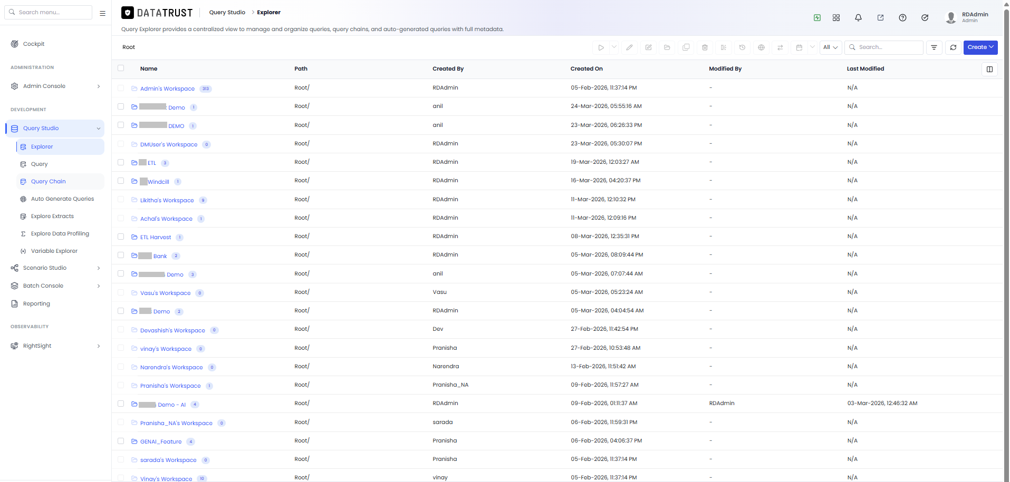Click the external link icon in header
Viewport: 1010px width, 482px height.
880,17
